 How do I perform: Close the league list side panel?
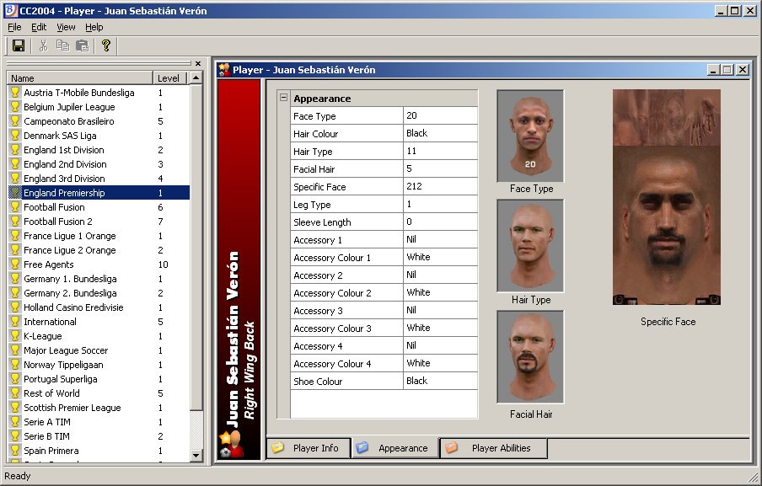pyautogui.click(x=198, y=63)
